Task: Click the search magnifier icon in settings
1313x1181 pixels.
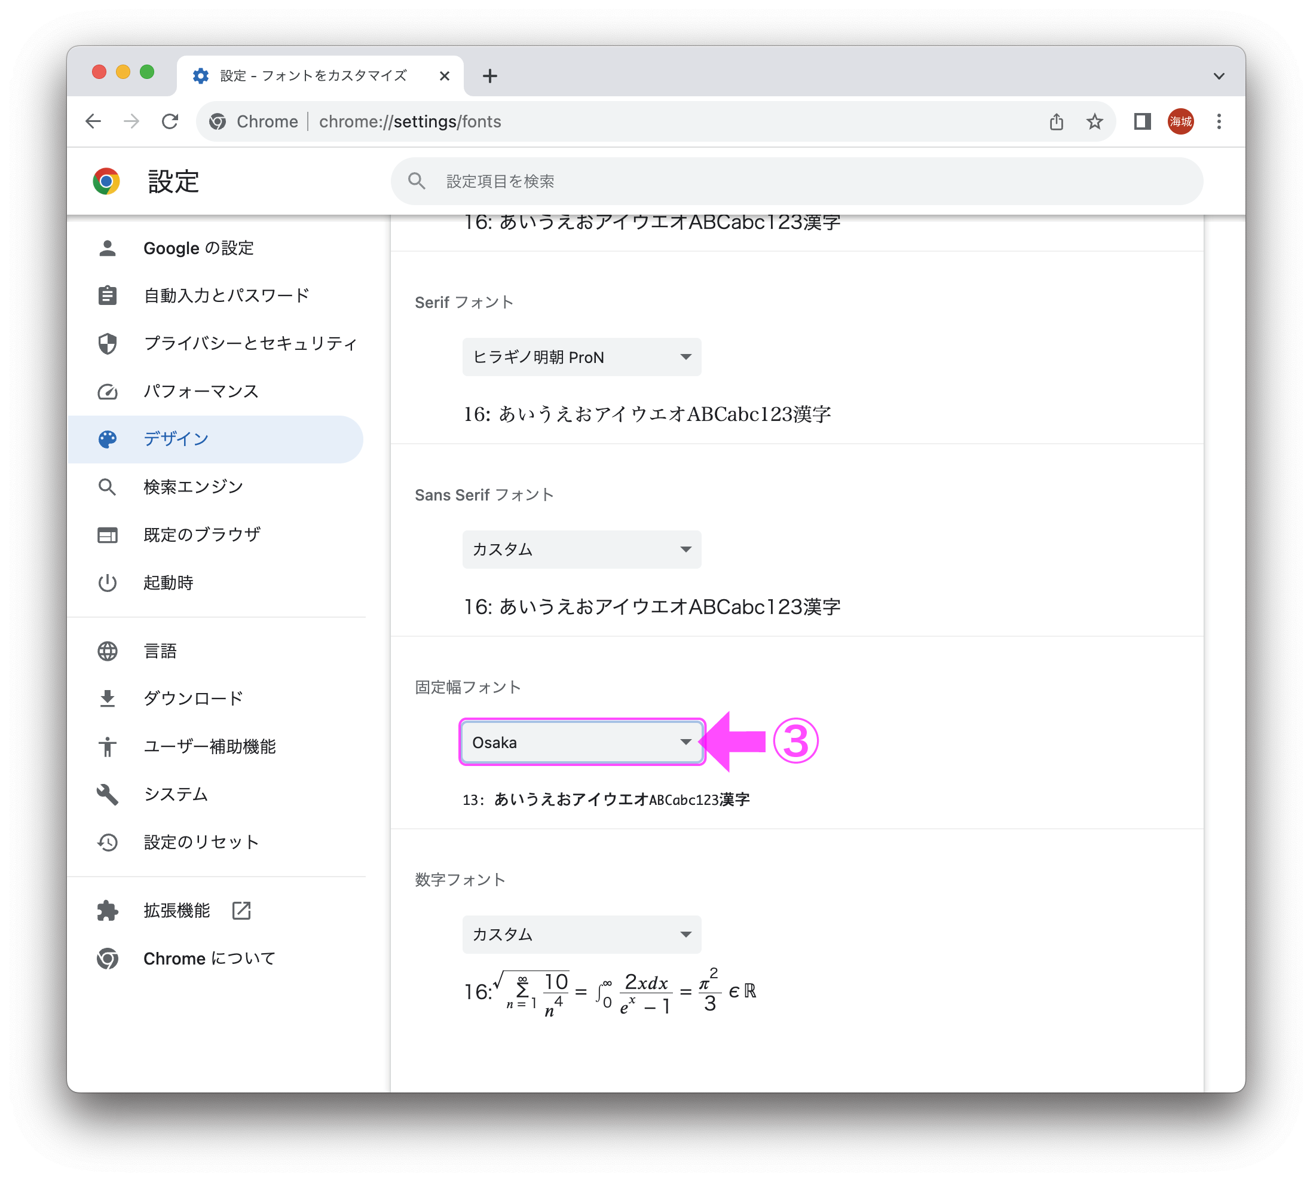Action: tap(417, 181)
